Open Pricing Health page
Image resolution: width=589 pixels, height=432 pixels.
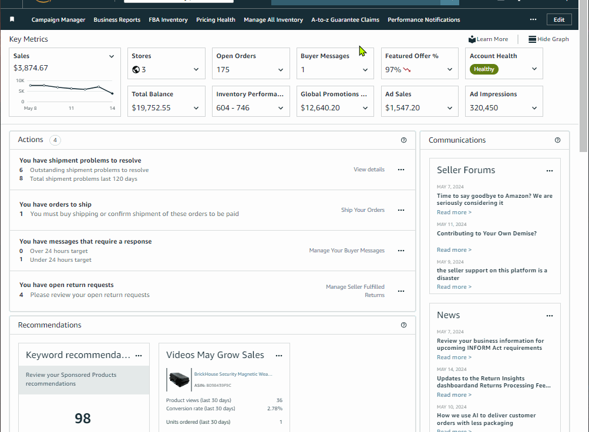point(216,19)
